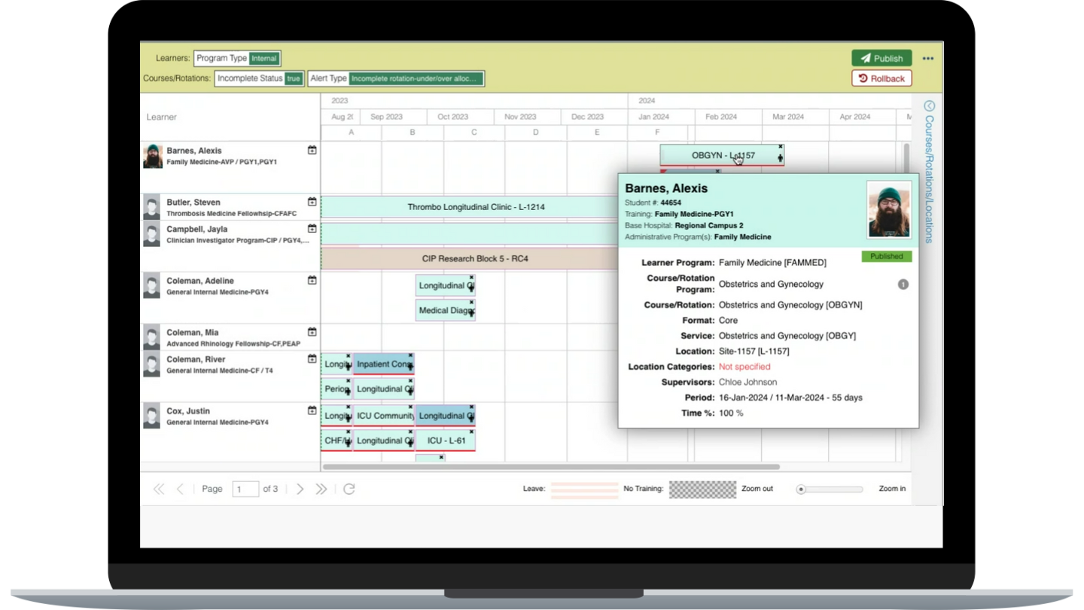Click the calendar icon beside Barnes, Alexis
1084x610 pixels.
click(x=312, y=150)
